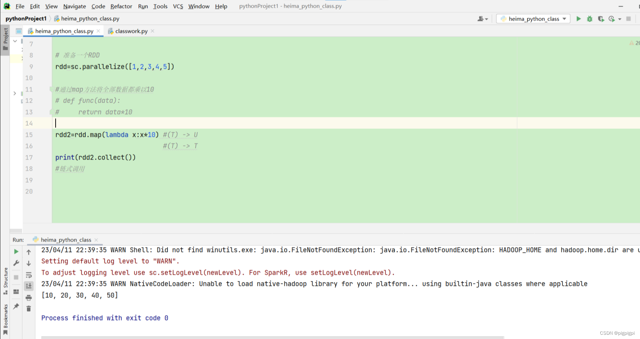
Task: Open the heima_python_class run configuration dropdown
Action: (533, 19)
